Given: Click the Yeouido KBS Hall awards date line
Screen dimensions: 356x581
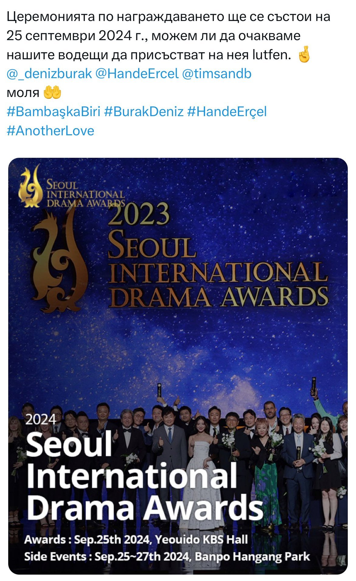Looking at the screenshot, I should [x=136, y=539].
